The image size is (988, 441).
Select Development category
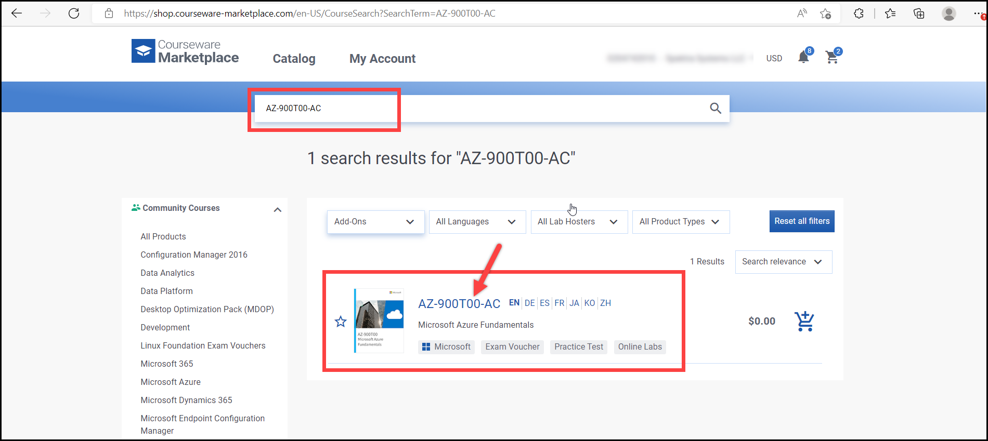165,327
